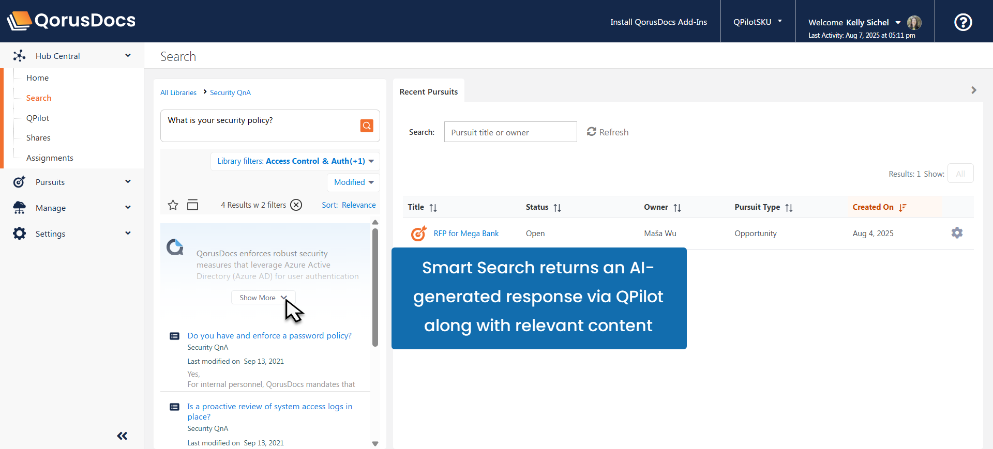Click Show More on the AI response
This screenshot has width=993, height=449.
click(263, 298)
